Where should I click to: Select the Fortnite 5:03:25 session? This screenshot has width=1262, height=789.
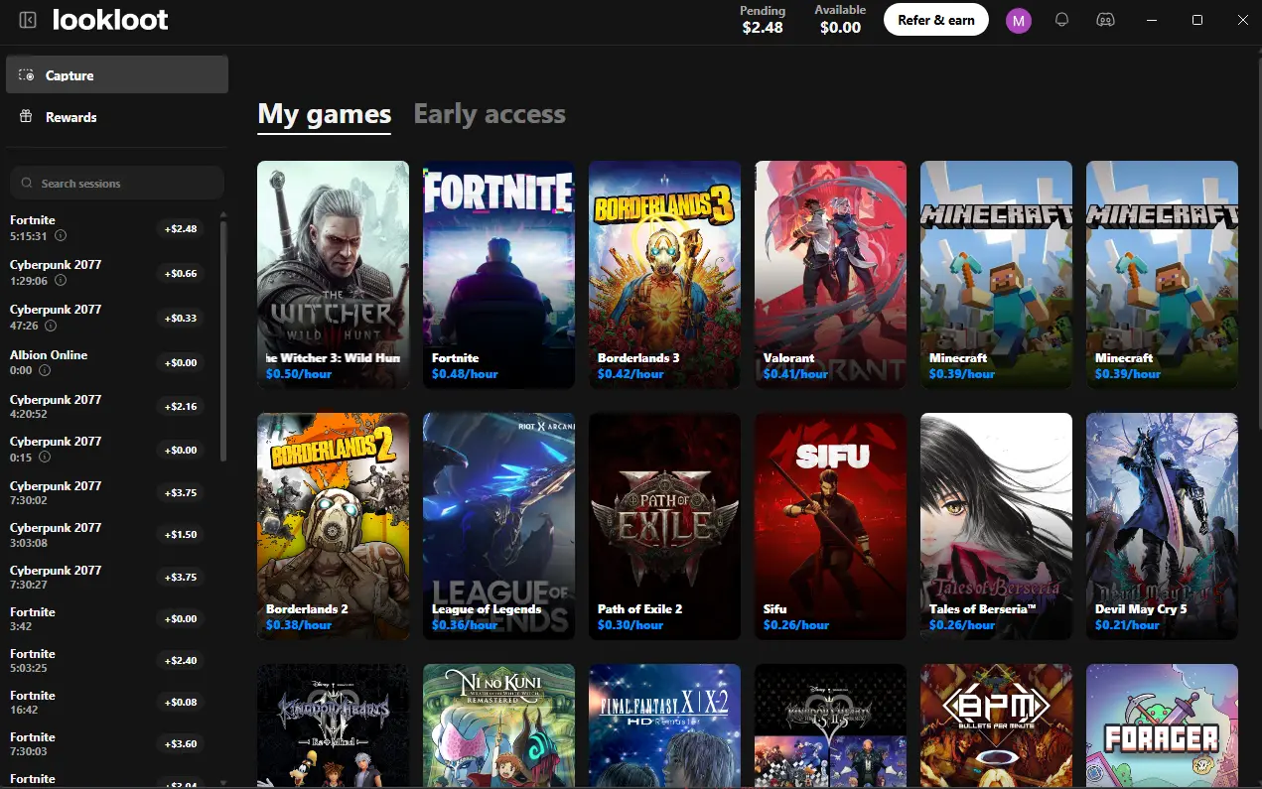[x=107, y=660]
